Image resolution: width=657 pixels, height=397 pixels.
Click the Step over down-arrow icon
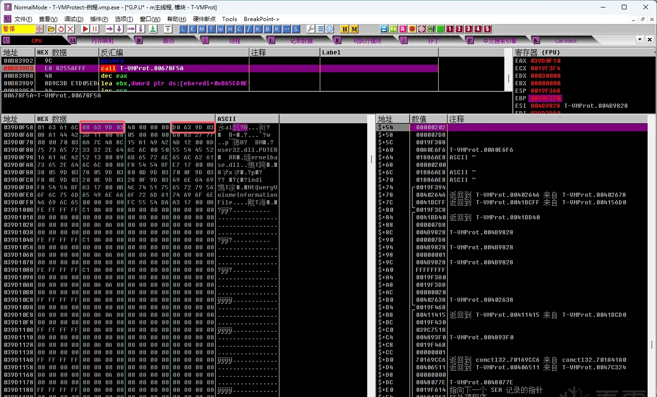[x=119, y=29]
